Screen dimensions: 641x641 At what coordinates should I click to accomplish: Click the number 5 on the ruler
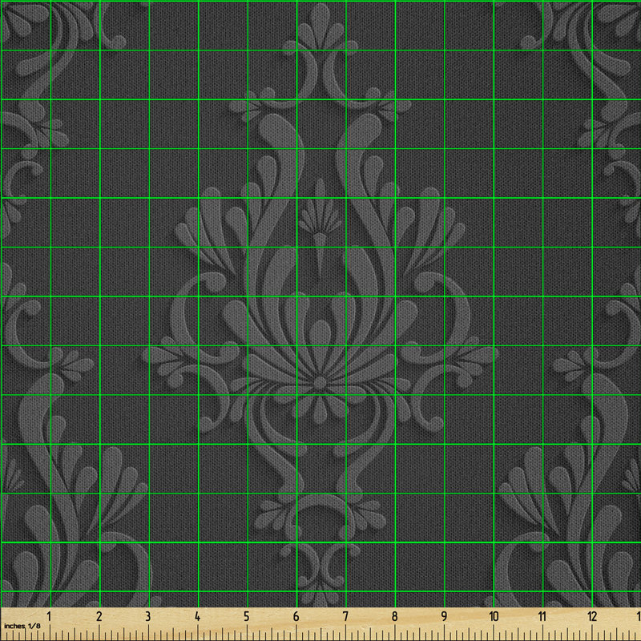247,616
